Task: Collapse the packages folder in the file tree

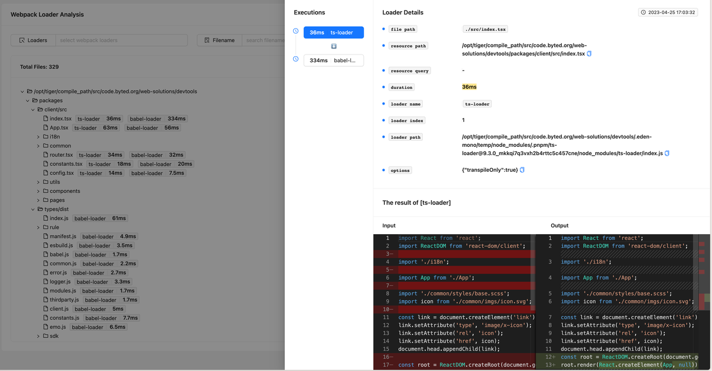Action: 27,100
